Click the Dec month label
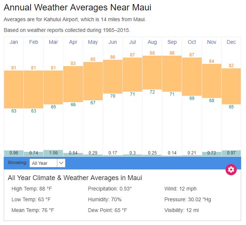This screenshot has height=225, width=246. point(231,42)
